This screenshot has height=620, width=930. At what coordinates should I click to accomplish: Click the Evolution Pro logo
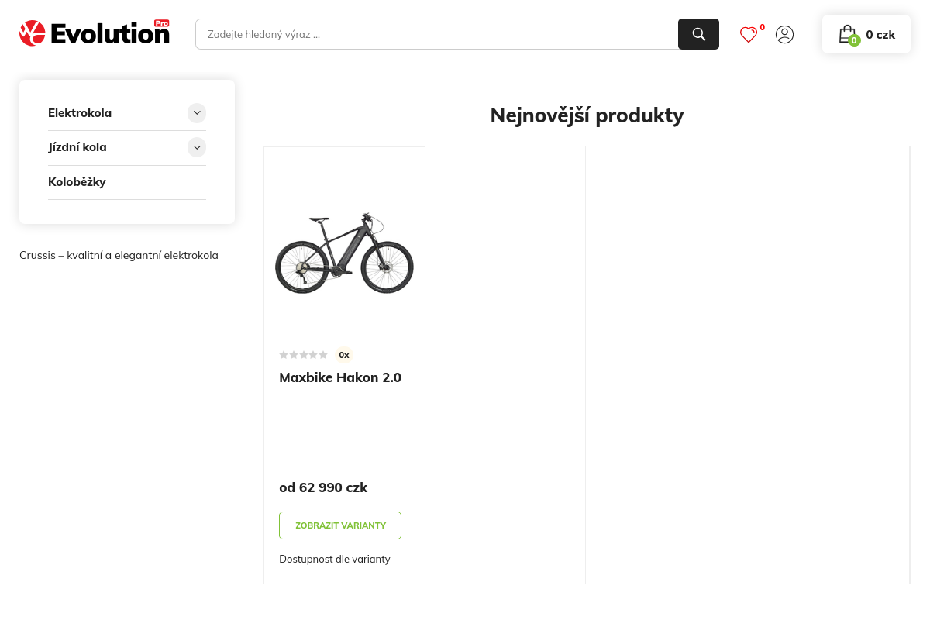[x=94, y=33]
